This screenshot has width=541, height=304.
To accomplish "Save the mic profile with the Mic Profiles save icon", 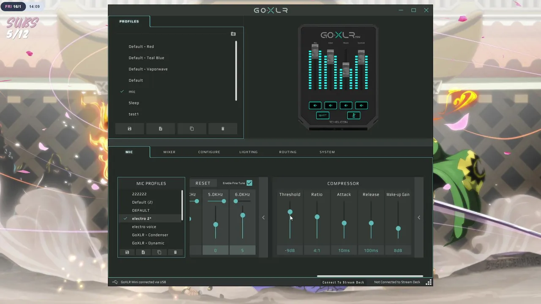I will [x=127, y=252].
